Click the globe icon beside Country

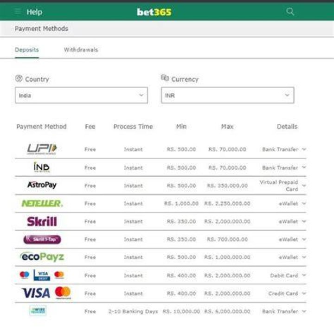click(x=19, y=78)
